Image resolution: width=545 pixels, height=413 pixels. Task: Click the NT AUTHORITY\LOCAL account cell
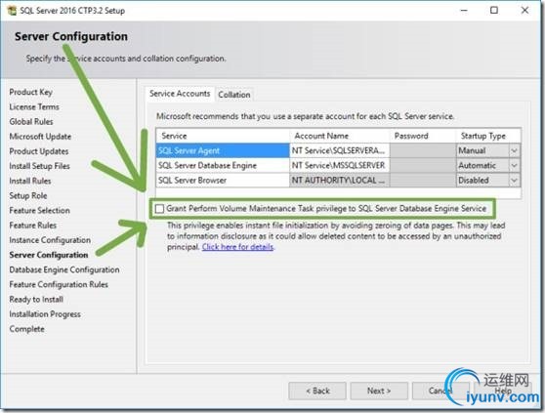(339, 181)
